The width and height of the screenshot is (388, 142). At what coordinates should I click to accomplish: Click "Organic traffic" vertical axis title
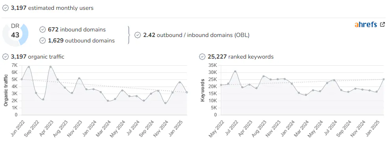click(x=6, y=90)
